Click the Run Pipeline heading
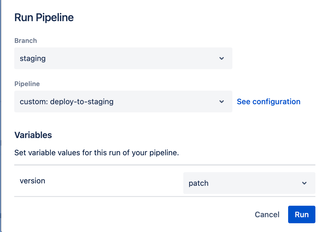 pos(44,17)
